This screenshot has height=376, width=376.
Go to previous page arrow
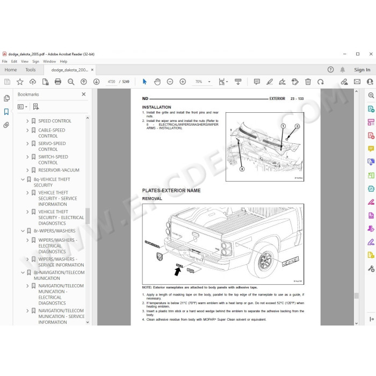pos(84,82)
